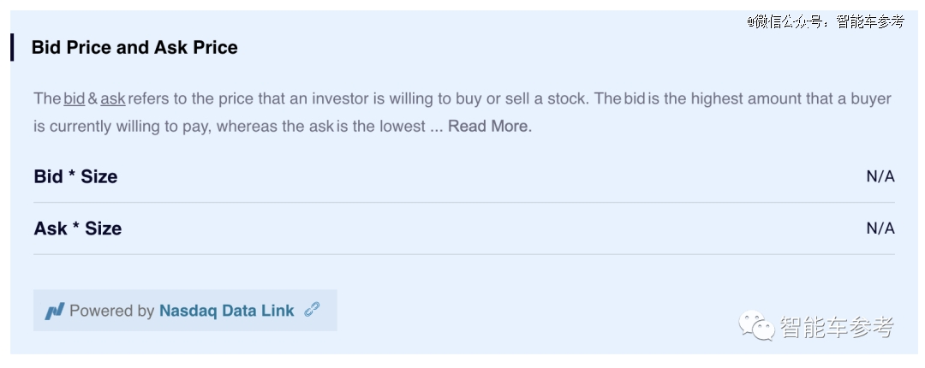Image resolution: width=925 pixels, height=368 pixels.
Task: Click the dark accent bar beside the heading
Action: click(x=12, y=47)
